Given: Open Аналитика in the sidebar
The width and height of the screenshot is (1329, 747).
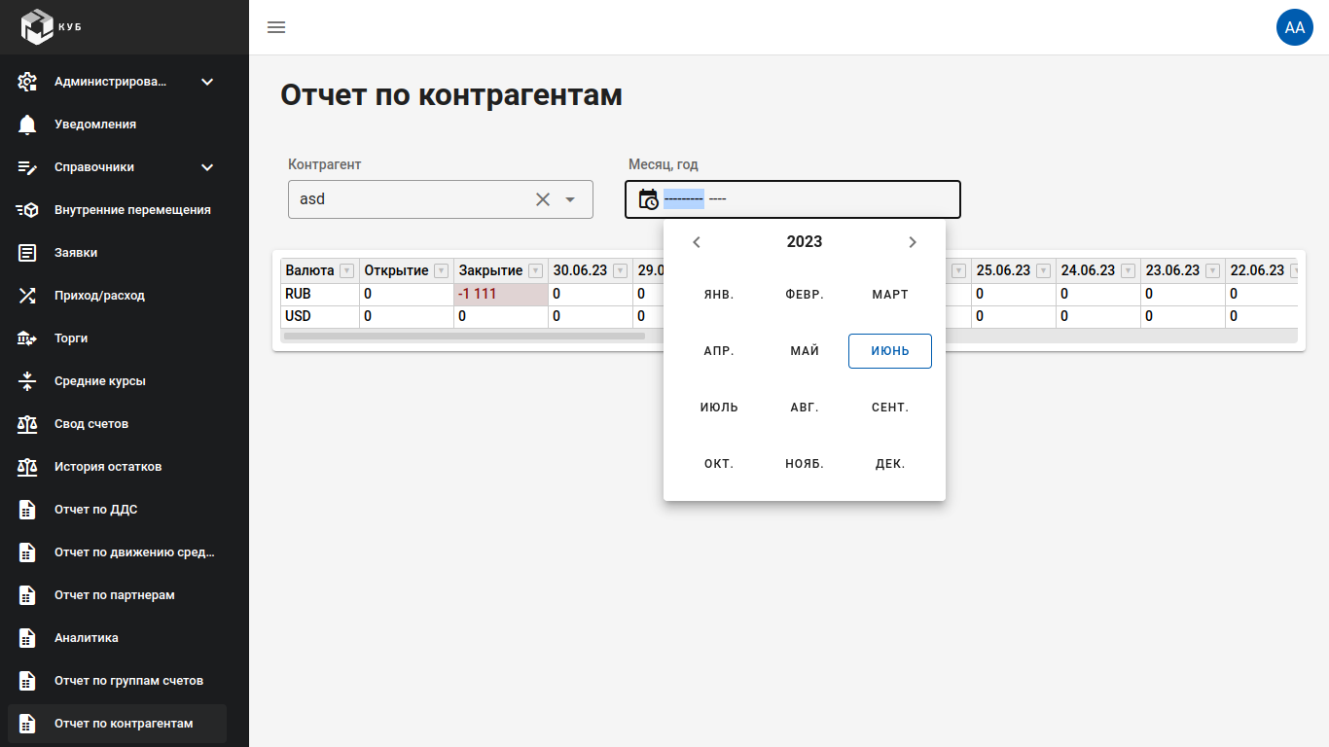Looking at the screenshot, I should [x=117, y=638].
